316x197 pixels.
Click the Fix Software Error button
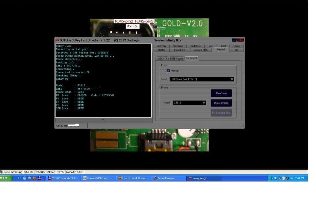[x=221, y=113]
